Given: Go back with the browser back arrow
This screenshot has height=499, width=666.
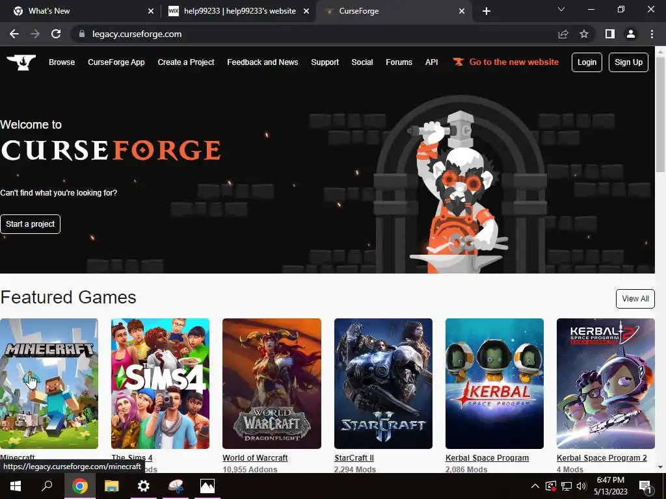Looking at the screenshot, I should coord(14,34).
